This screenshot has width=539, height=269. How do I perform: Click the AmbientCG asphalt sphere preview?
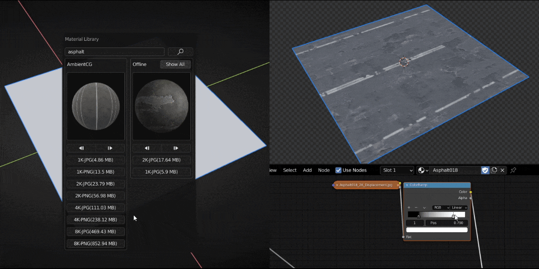click(96, 106)
